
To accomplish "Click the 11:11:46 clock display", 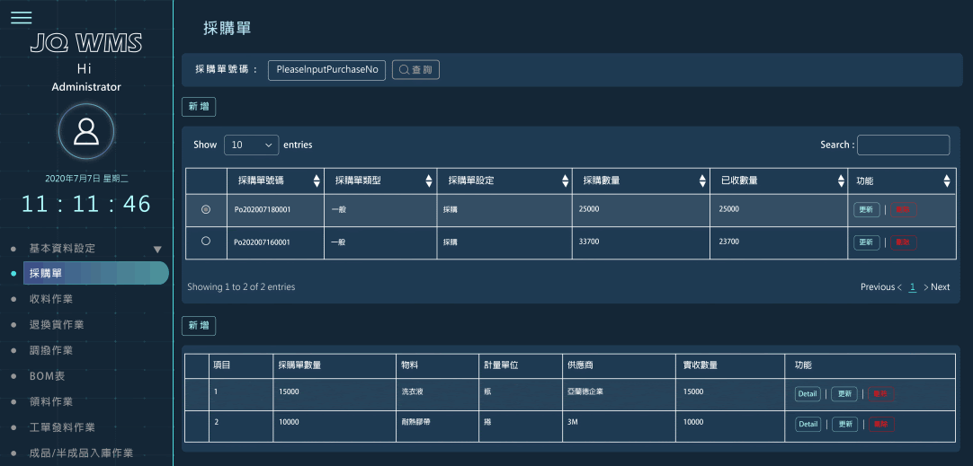I will point(86,204).
